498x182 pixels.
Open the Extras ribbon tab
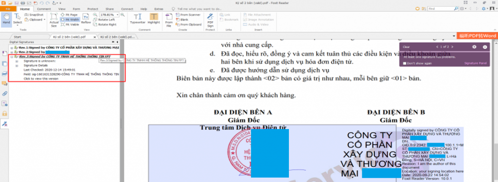click(159, 9)
